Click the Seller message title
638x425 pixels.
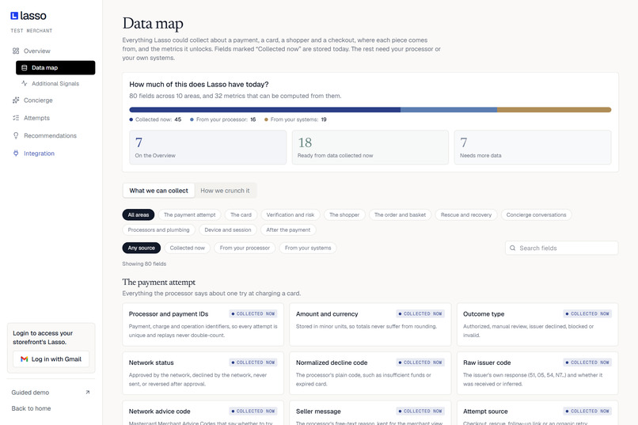(318, 412)
